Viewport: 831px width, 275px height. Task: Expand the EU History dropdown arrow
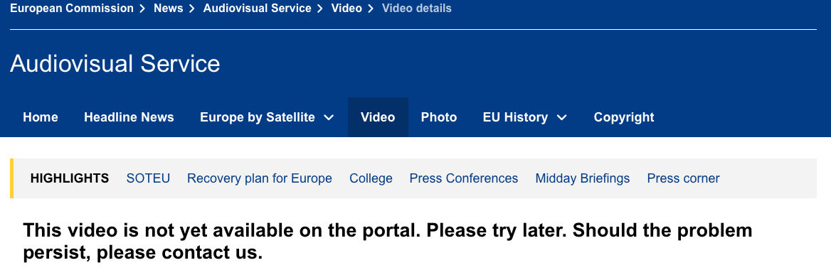coord(562,117)
